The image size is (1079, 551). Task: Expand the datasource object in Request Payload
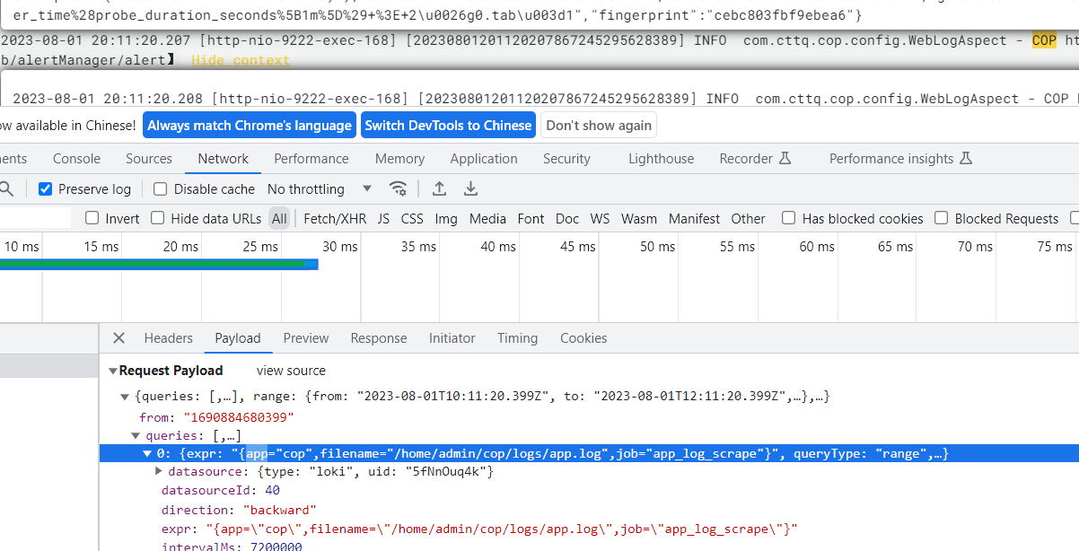coord(161,471)
